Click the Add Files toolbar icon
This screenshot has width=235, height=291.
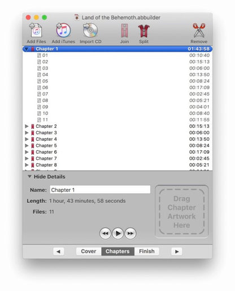tap(36, 31)
